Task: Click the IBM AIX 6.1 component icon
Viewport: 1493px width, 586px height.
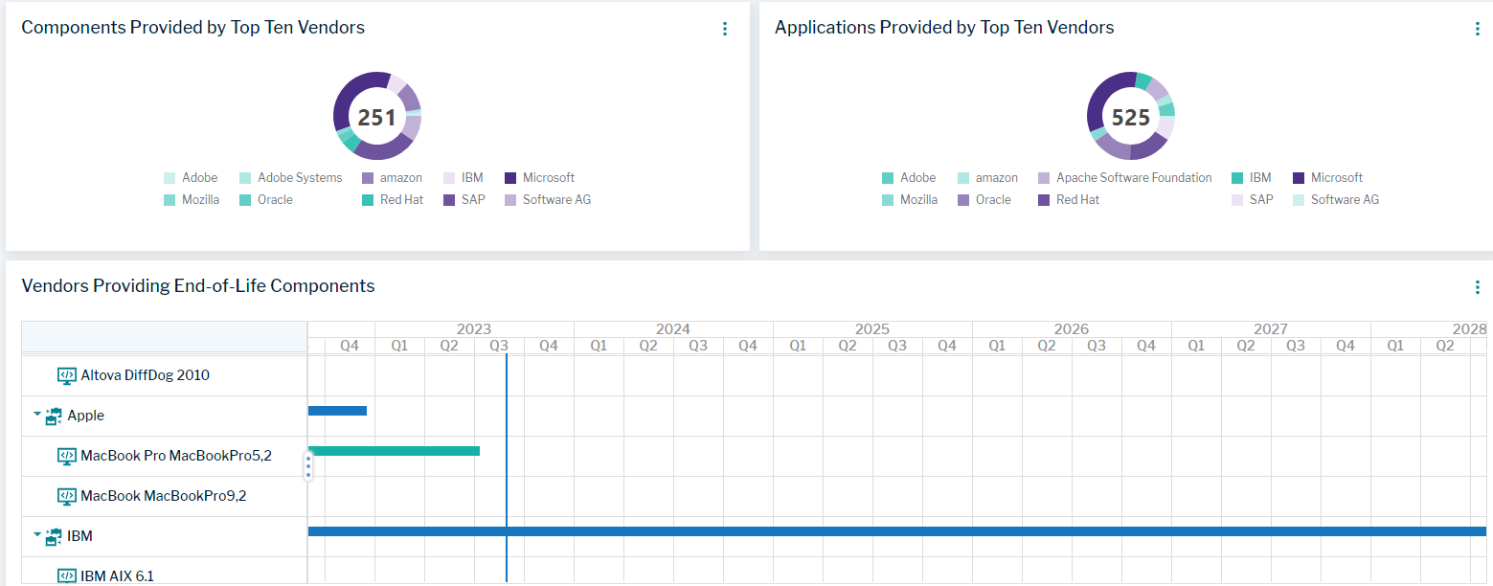Action: coord(66,575)
